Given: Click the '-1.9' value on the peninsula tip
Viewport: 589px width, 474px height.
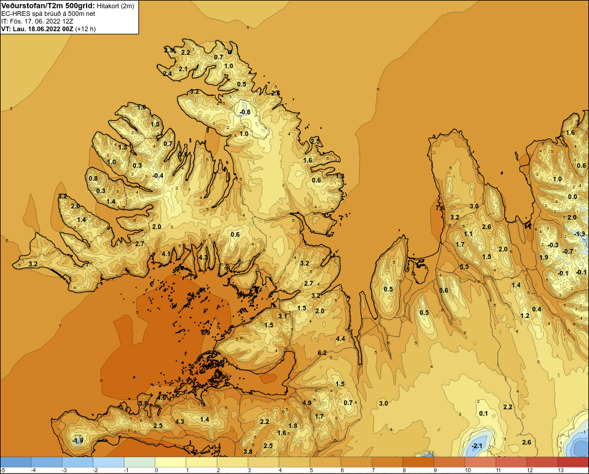Looking at the screenshot, I should pos(78,440).
